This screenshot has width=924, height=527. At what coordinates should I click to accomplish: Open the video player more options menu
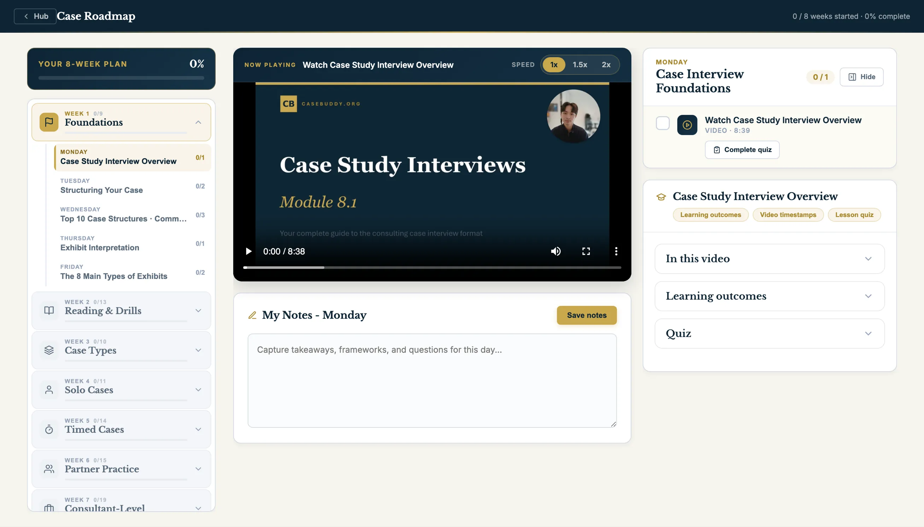tap(616, 251)
